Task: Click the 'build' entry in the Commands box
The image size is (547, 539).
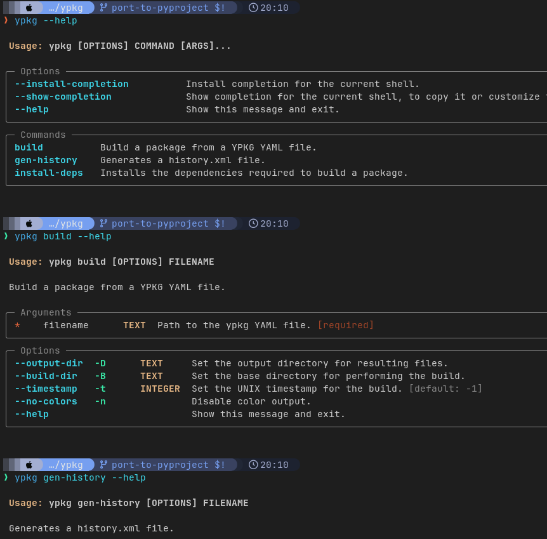Action: click(x=29, y=148)
